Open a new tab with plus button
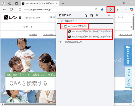This screenshot has height=106, width=135. [63, 4]
